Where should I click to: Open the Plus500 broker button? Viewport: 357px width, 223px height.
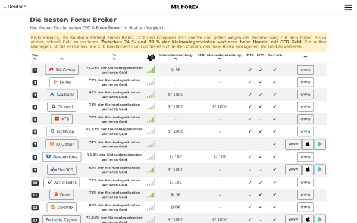(x=62, y=169)
